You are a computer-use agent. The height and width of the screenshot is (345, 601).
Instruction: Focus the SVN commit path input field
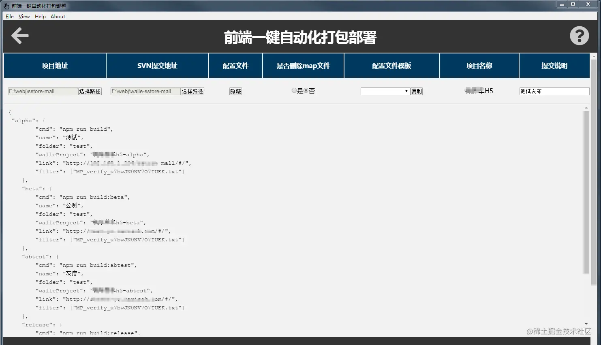[x=145, y=92]
